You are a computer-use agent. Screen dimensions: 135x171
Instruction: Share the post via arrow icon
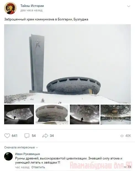pyautogui.click(x=45, y=136)
